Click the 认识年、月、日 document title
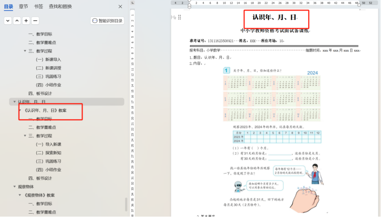 [x=275, y=17]
